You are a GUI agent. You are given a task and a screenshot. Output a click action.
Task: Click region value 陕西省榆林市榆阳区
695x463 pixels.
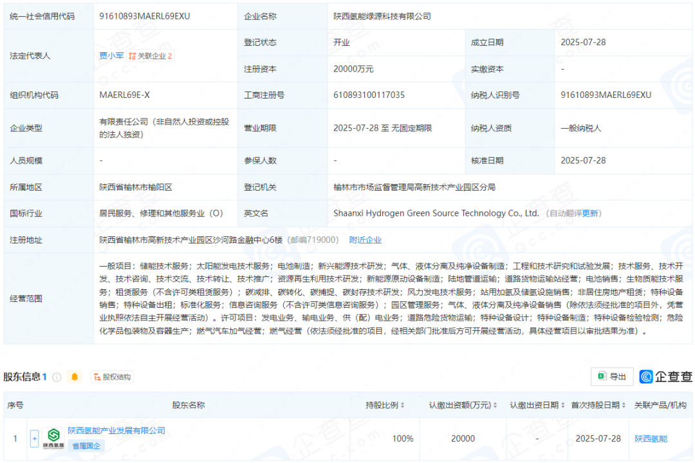coord(136,187)
